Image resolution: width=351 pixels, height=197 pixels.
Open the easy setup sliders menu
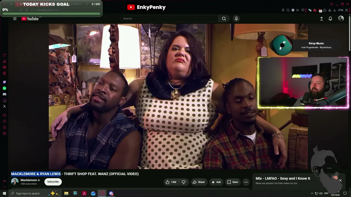point(346,10)
